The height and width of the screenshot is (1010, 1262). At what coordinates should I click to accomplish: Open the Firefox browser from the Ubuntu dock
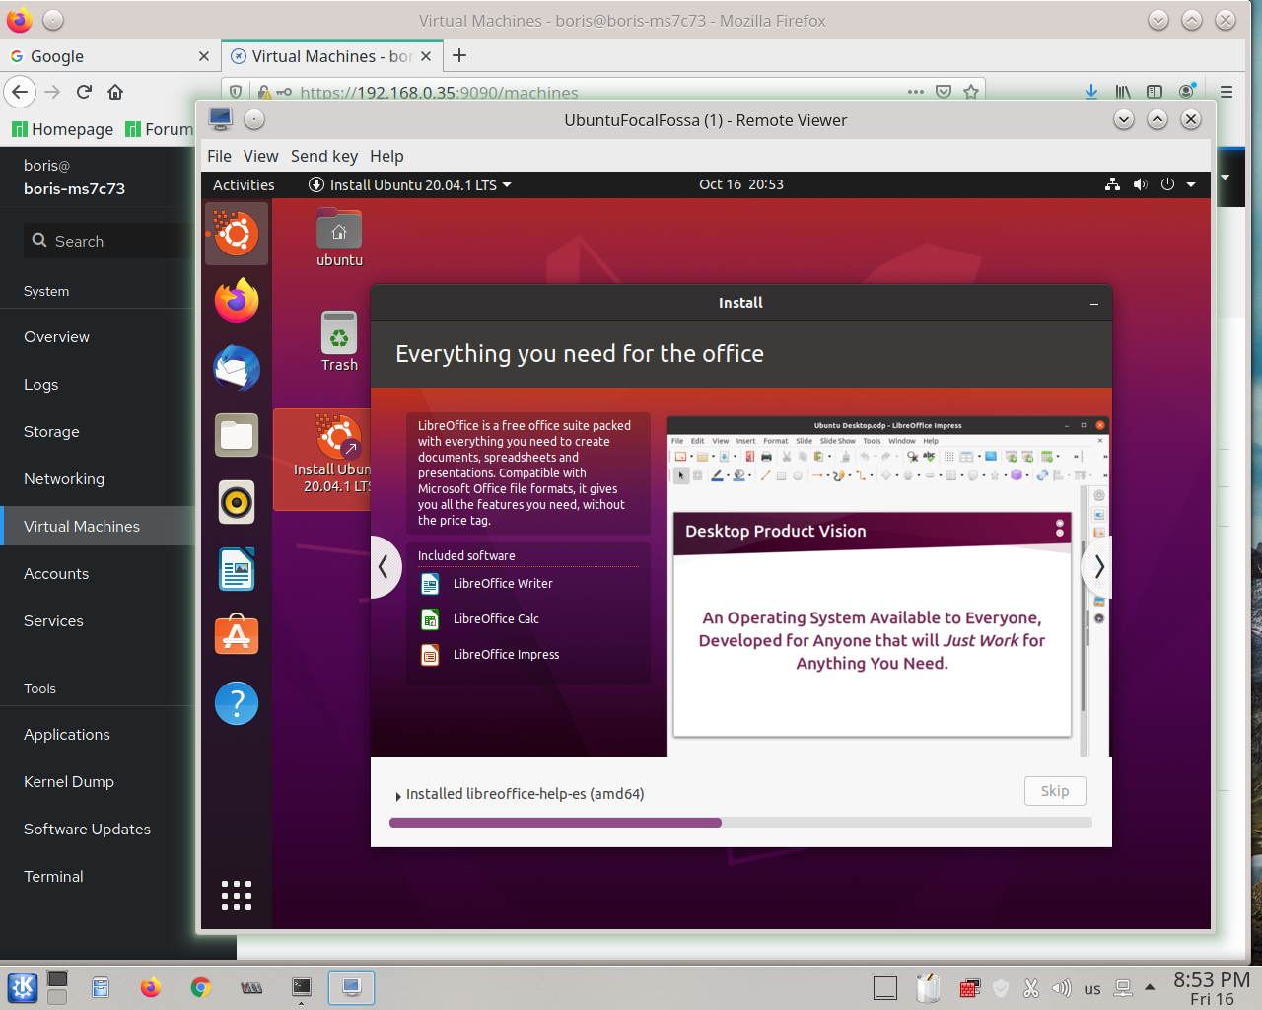point(236,301)
